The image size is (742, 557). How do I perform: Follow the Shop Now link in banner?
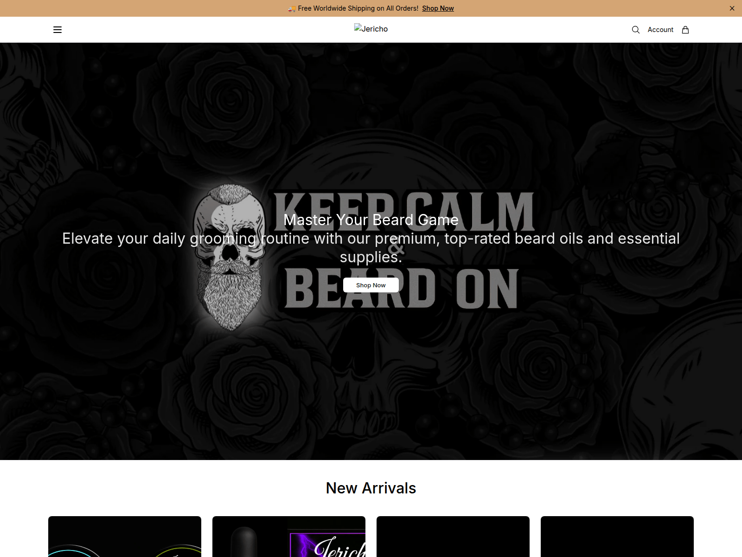click(x=438, y=8)
